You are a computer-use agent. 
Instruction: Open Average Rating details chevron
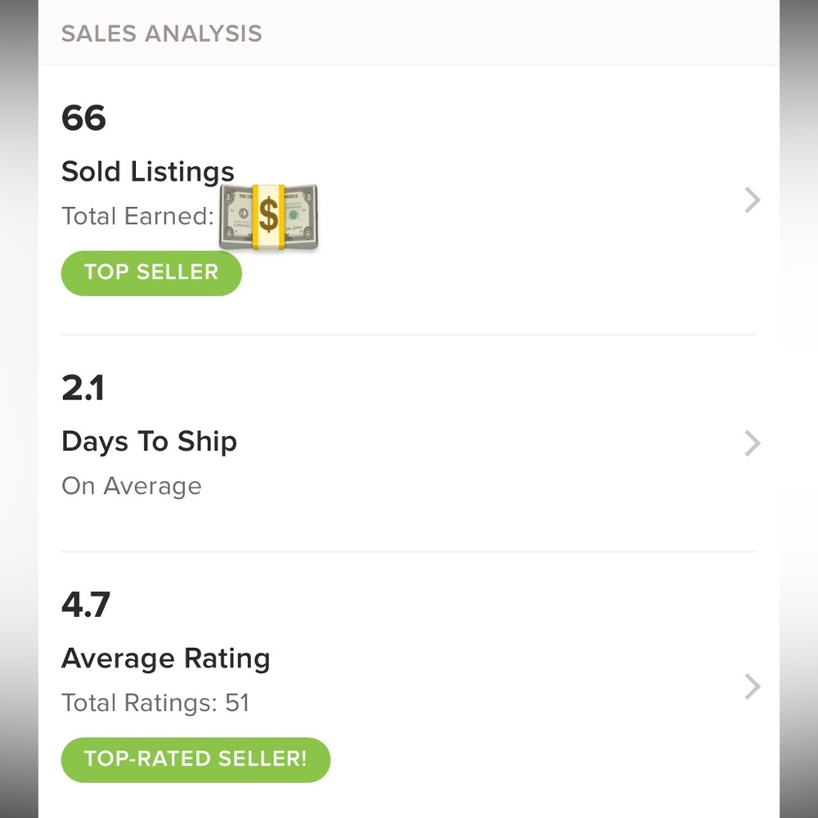(753, 686)
